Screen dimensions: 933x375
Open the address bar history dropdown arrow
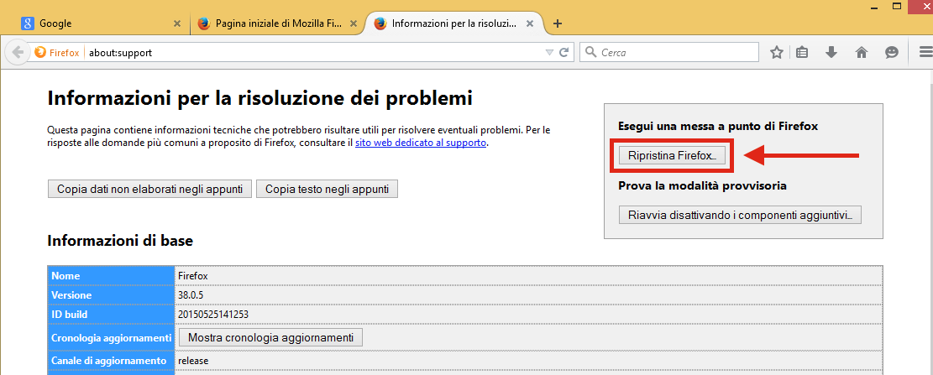[549, 52]
